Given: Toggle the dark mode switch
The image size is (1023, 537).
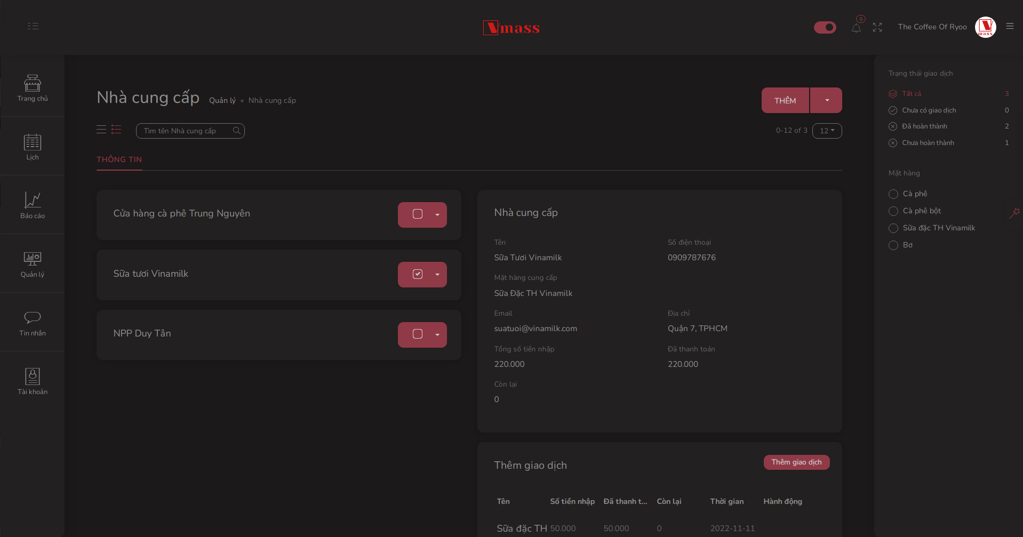Looking at the screenshot, I should (x=825, y=27).
